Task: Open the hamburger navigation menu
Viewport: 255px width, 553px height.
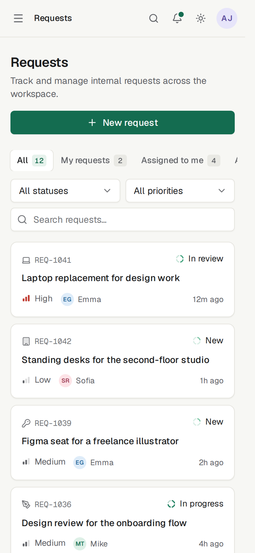Action: tap(18, 18)
